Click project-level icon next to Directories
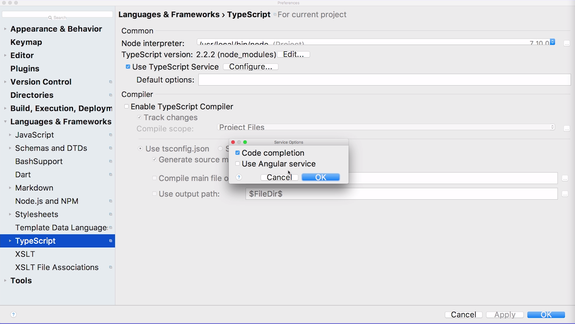 click(110, 95)
